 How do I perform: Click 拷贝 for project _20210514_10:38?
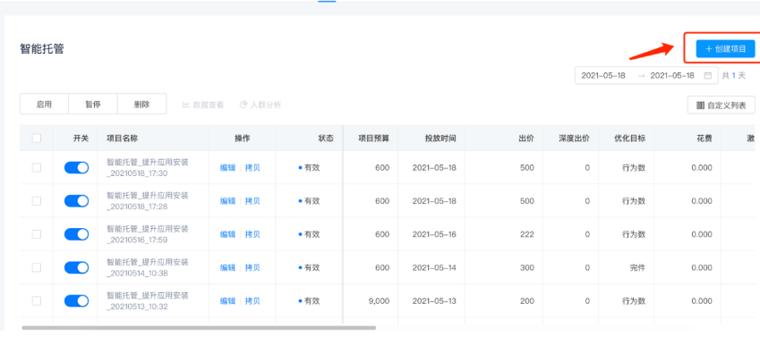click(x=252, y=268)
